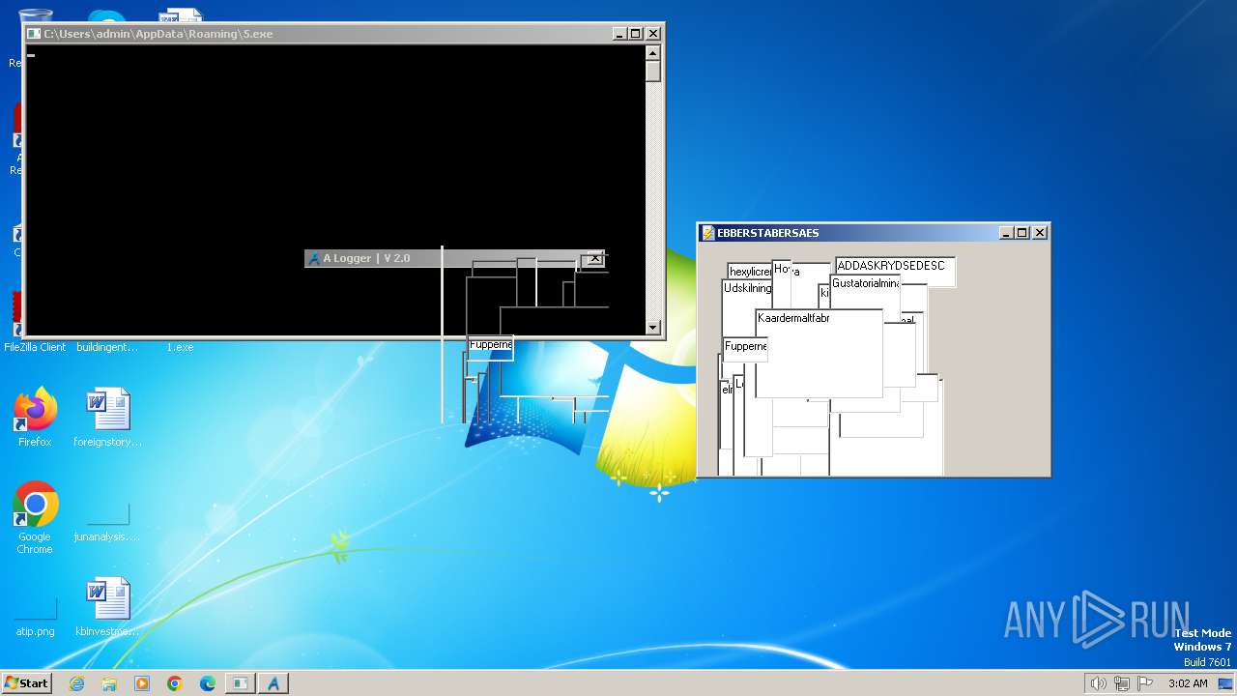Screen dimensions: 1237x696
Task: Click the Fupperne box under the console
Action: coord(490,348)
